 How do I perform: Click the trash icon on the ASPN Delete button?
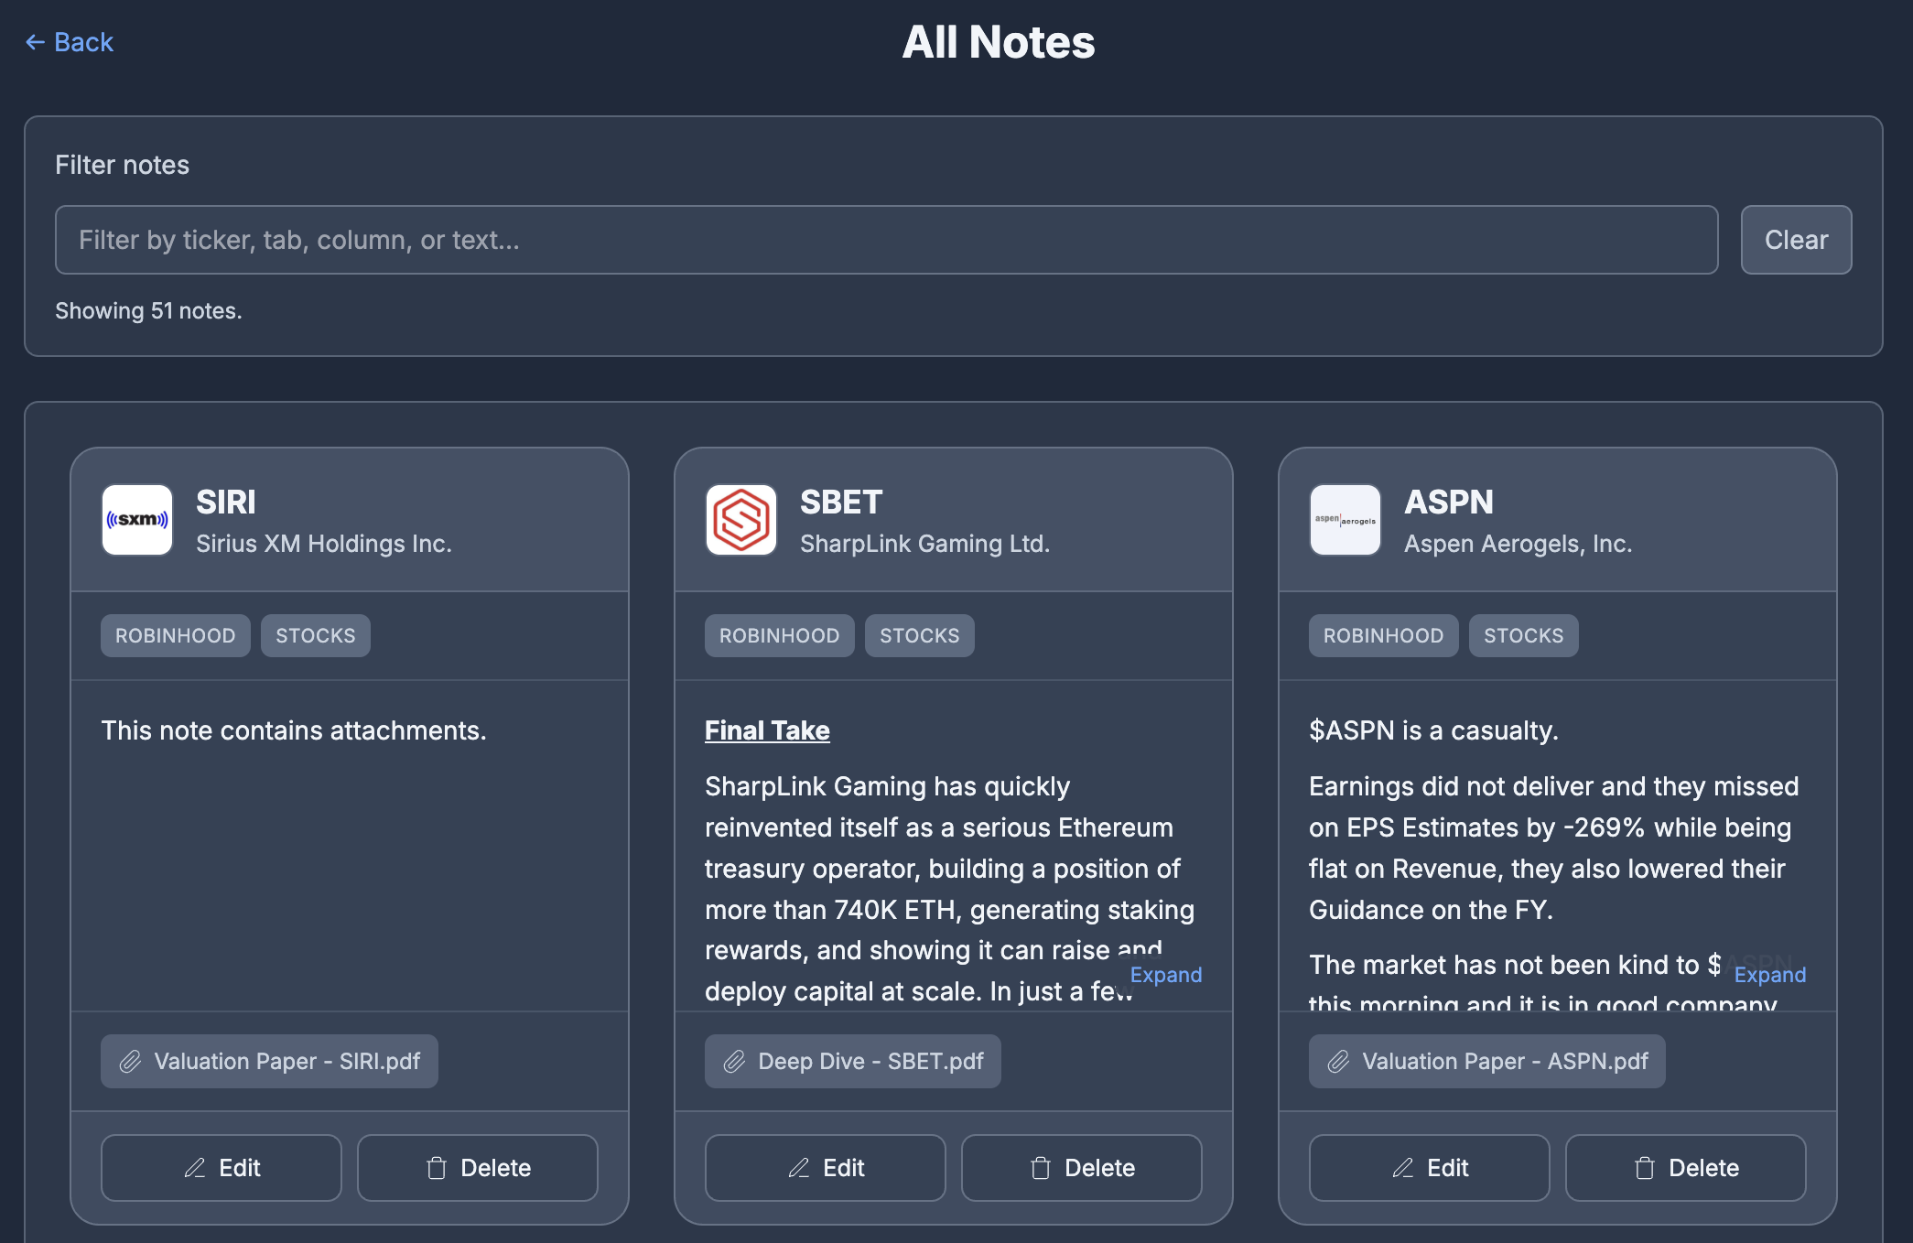(1645, 1168)
